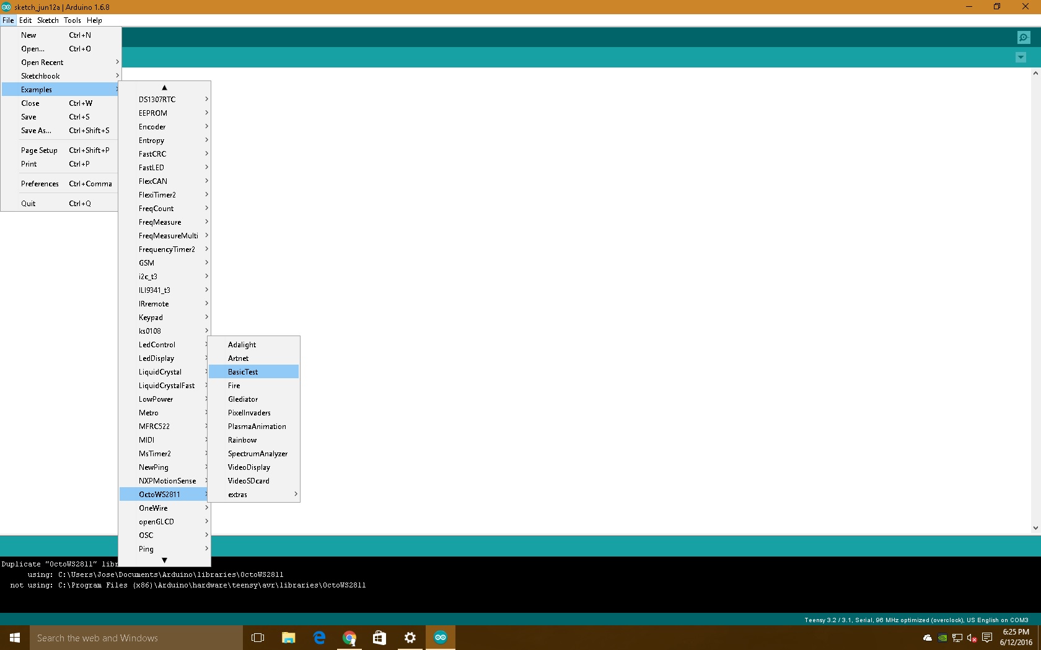Open File Explorer from taskbar
The image size is (1041, 650).
288,638
